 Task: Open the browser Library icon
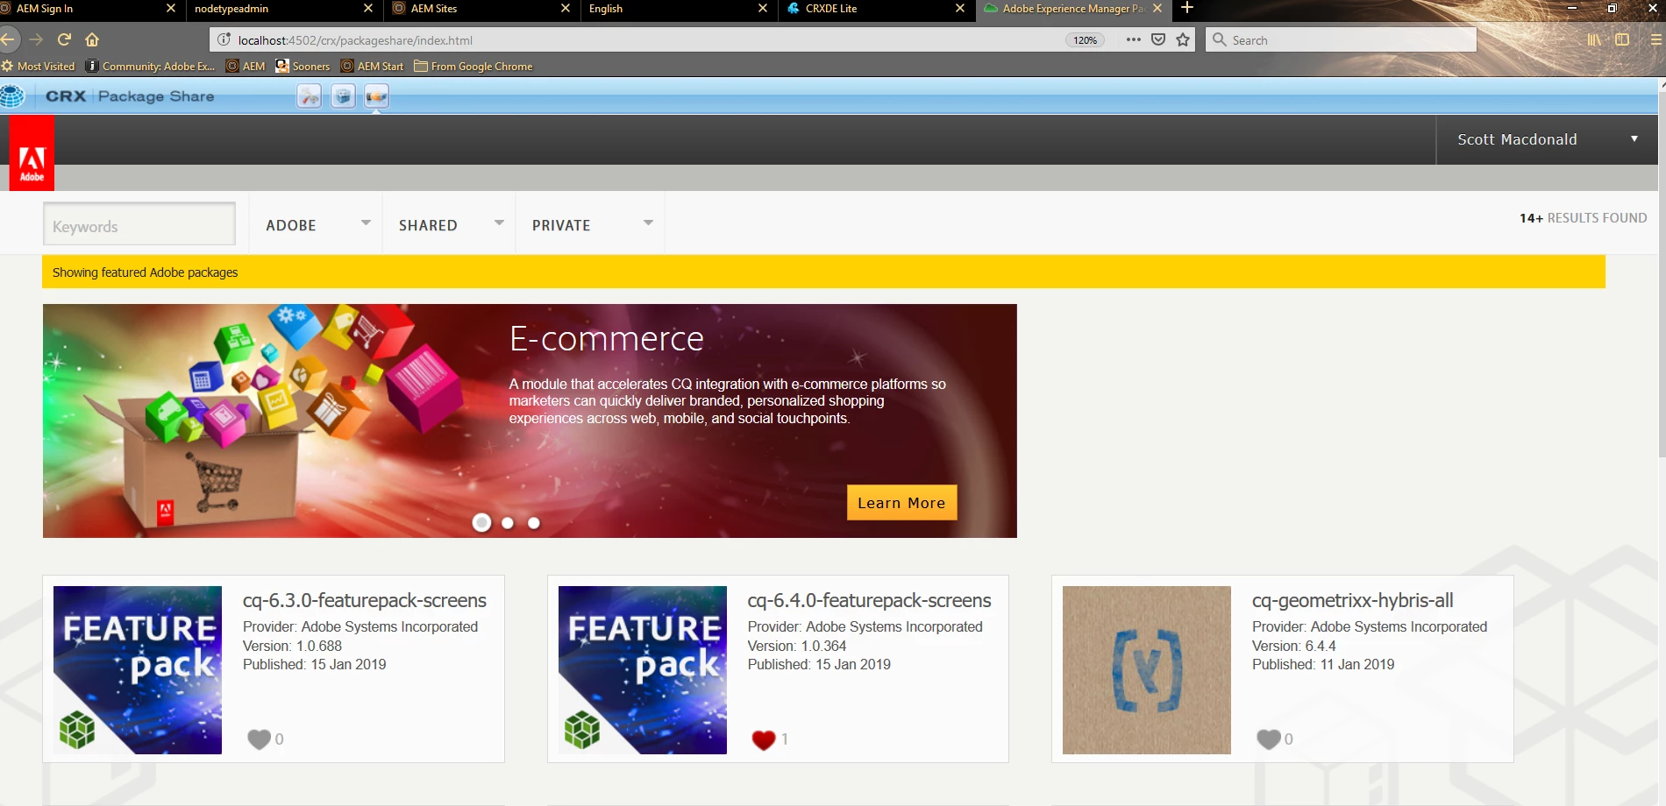tap(1594, 39)
